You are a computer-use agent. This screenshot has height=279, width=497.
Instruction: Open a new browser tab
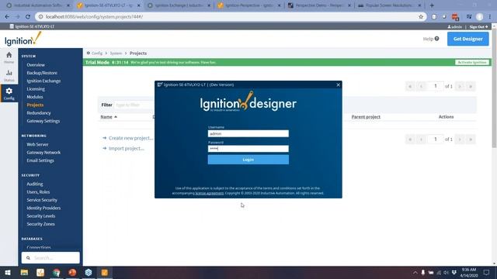click(x=432, y=5)
